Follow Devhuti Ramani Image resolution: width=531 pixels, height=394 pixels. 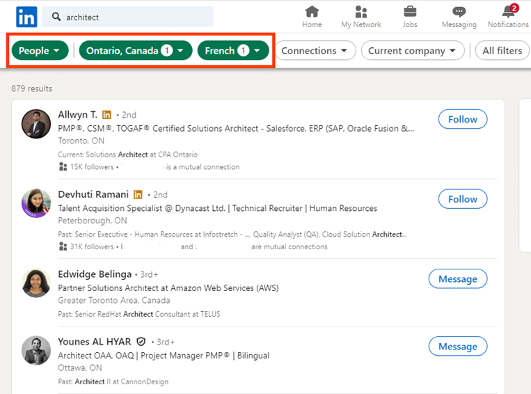pos(463,199)
